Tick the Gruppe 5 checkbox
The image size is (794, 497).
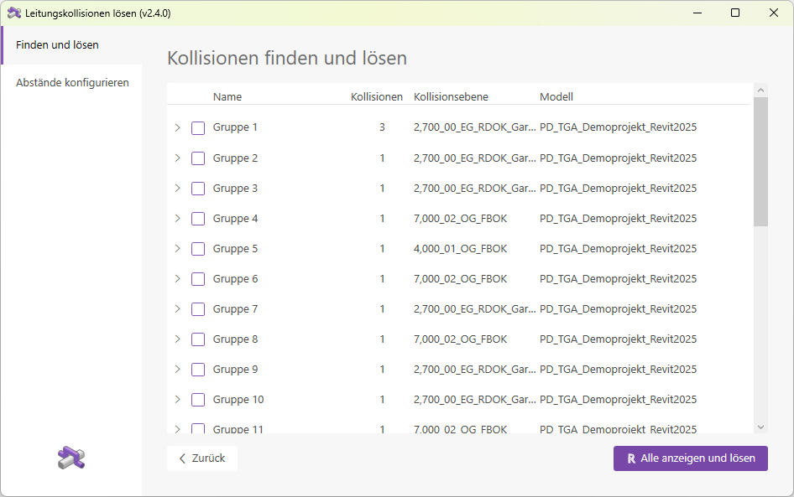(198, 248)
